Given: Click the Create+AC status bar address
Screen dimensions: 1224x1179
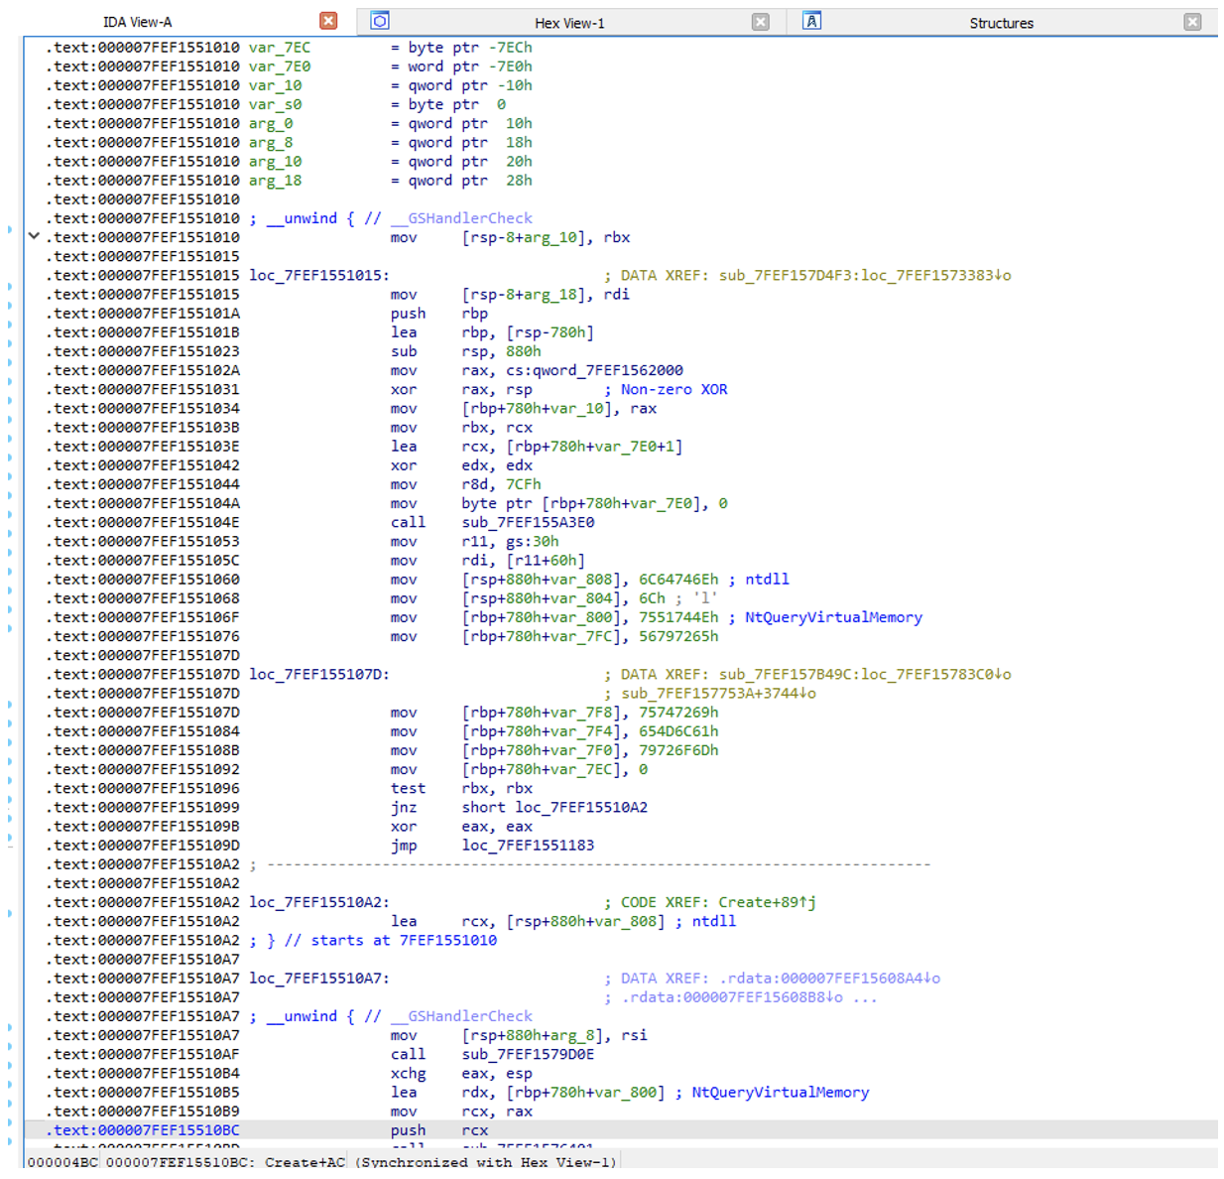Looking at the screenshot, I should click(306, 1161).
